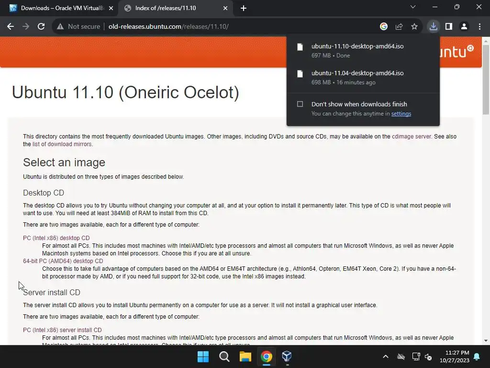The width and height of the screenshot is (490, 368).
Task: Share this page via share icon
Action: [x=399, y=27]
